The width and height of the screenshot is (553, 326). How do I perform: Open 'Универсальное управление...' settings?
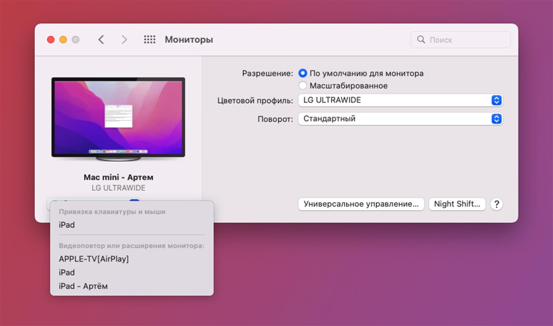click(361, 204)
